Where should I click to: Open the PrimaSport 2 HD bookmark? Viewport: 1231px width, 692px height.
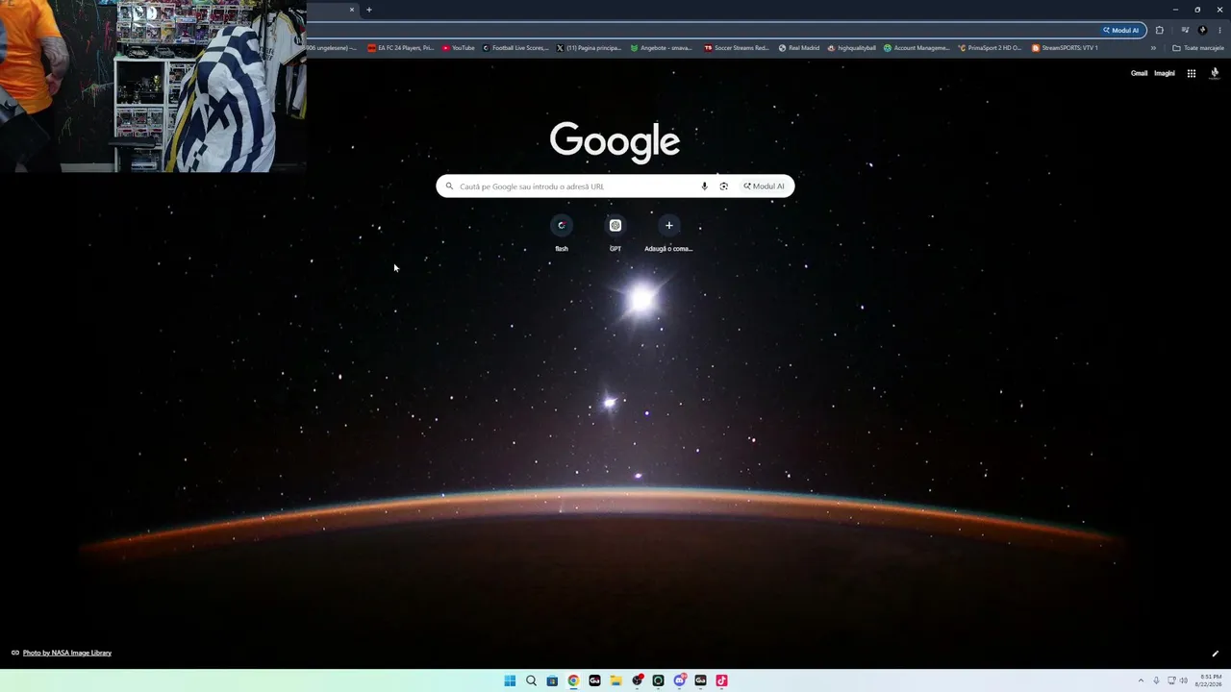990,48
